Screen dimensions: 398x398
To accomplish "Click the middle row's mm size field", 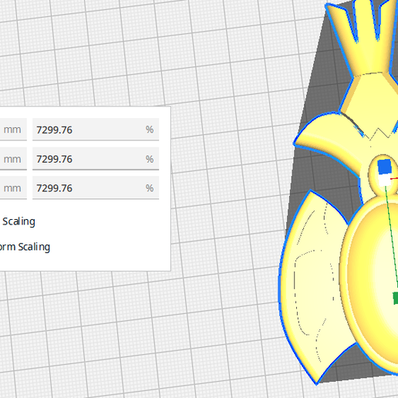I will pyautogui.click(x=13, y=159).
